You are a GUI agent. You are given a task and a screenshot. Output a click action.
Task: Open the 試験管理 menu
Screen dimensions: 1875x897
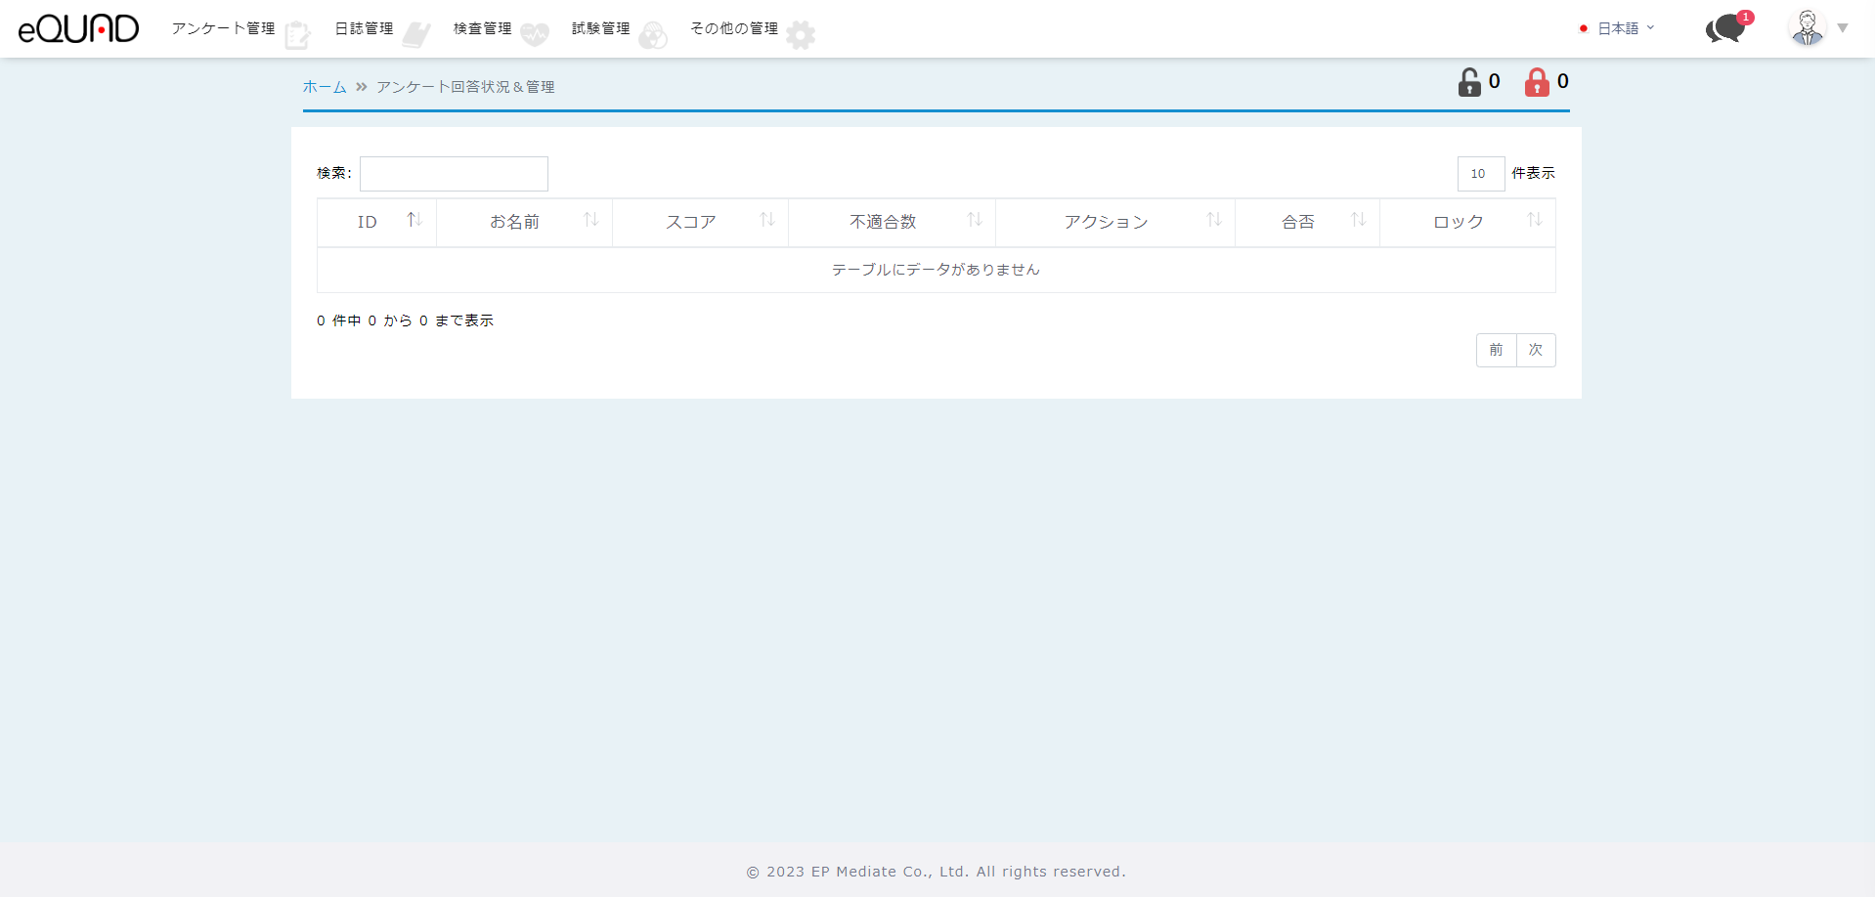pos(600,28)
